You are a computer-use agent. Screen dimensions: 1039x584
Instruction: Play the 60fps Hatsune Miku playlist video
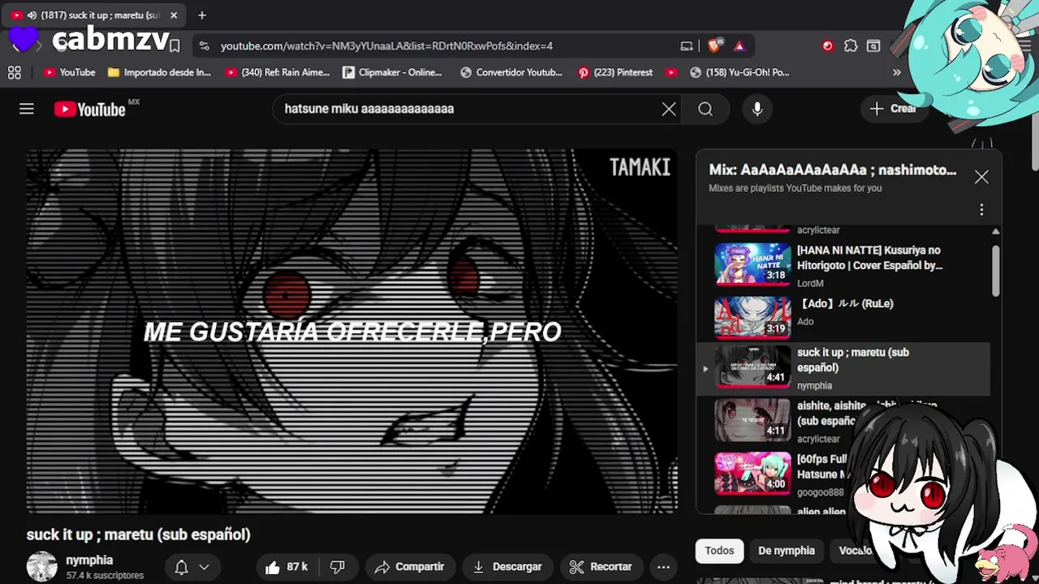point(779,474)
